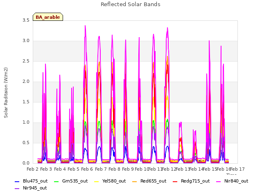Click the yellow Yel580_out legend line swatch
This screenshot has width=262, height=196.
pos(97,181)
